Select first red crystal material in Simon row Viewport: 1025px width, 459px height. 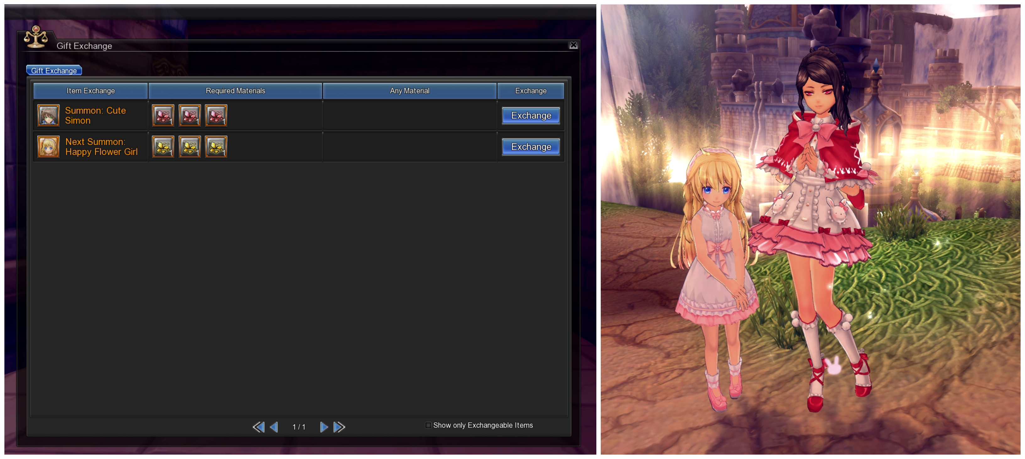[x=163, y=115]
